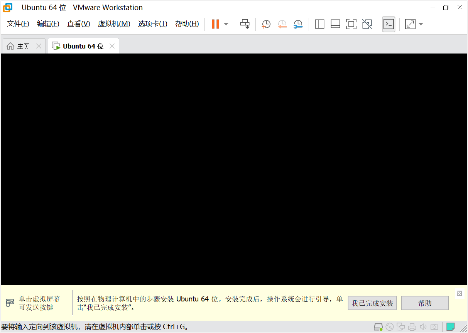Restore down the VMware window
This screenshot has height=333, width=468.
point(446,7)
